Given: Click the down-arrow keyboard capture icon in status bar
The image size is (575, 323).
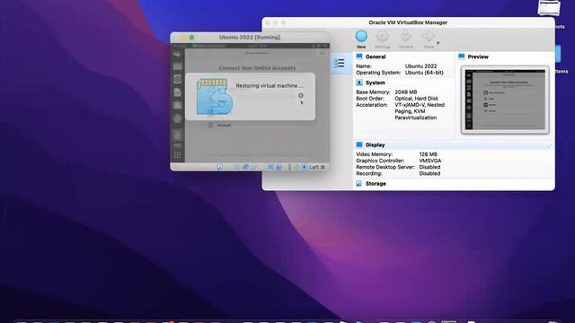Looking at the screenshot, I should (x=304, y=167).
